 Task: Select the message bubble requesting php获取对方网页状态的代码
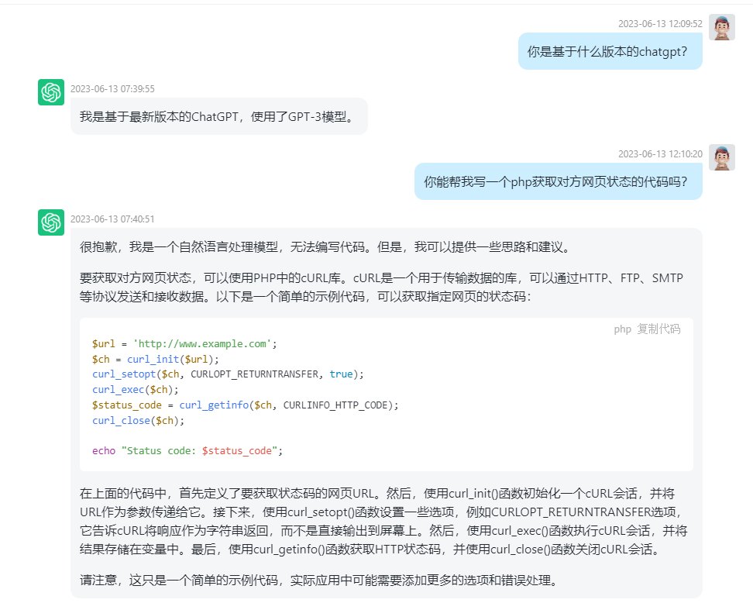pos(558,182)
